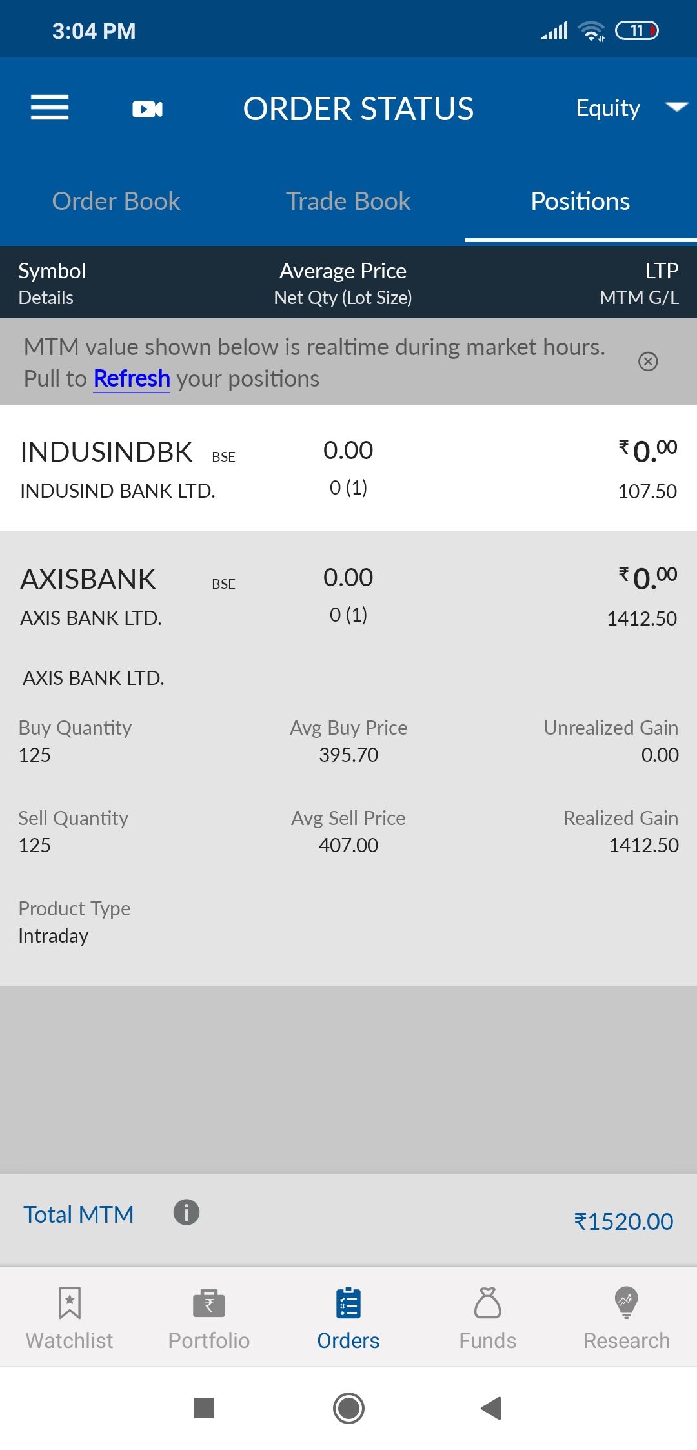The height and width of the screenshot is (1450, 697).
Task: Dismiss the MTM realtime notice
Action: [648, 362]
